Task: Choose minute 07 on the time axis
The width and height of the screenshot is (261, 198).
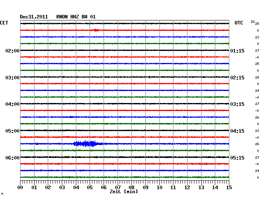Action: 118,188
